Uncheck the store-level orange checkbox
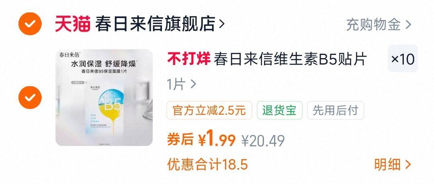Image resolution: width=434 pixels, height=184 pixels. [x=30, y=24]
